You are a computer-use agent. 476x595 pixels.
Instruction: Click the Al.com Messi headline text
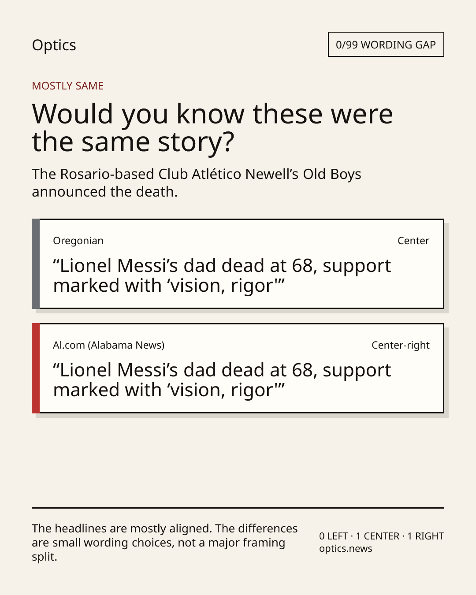pyautogui.click(x=222, y=380)
